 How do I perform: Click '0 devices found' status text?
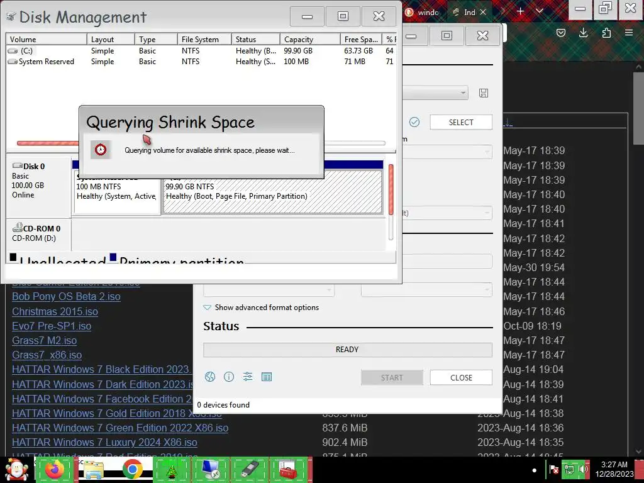(x=223, y=405)
